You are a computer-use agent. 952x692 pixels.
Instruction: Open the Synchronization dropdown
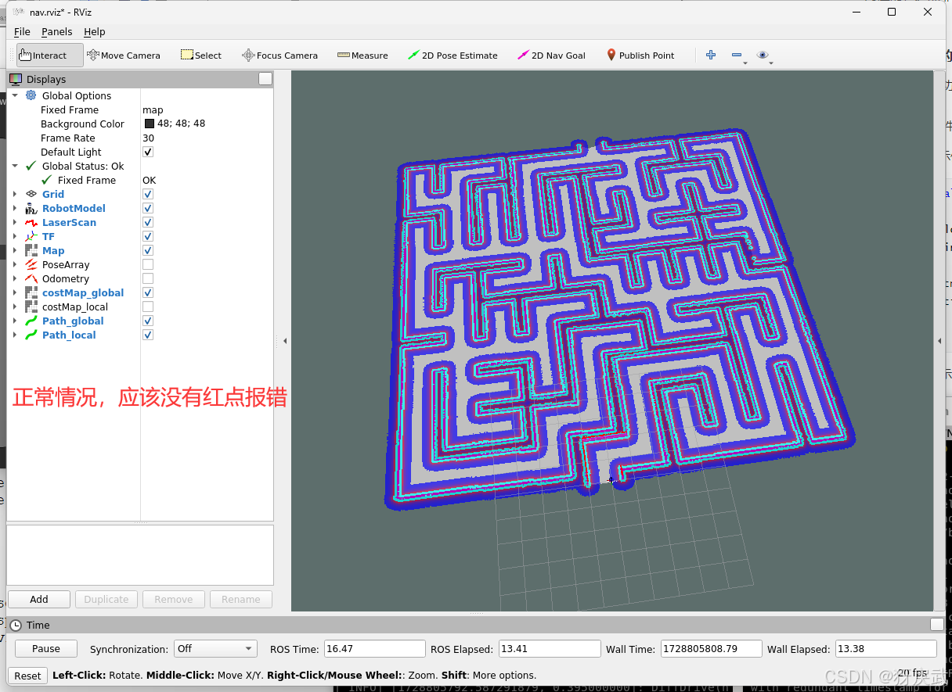[x=215, y=648]
